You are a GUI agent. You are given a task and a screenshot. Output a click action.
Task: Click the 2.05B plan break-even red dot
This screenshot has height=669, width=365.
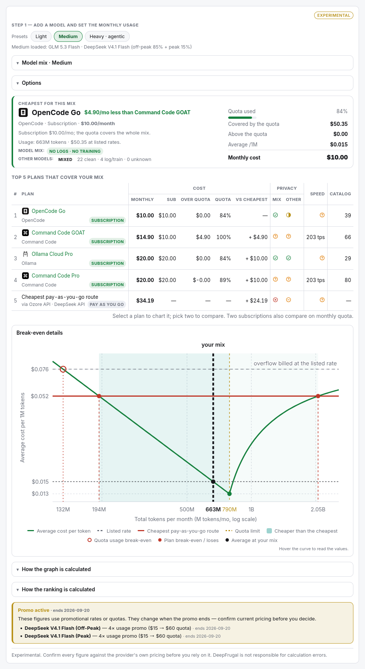pos(318,396)
